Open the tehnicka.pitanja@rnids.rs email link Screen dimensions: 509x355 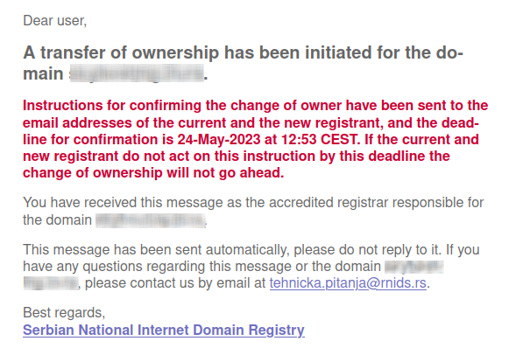348,283
